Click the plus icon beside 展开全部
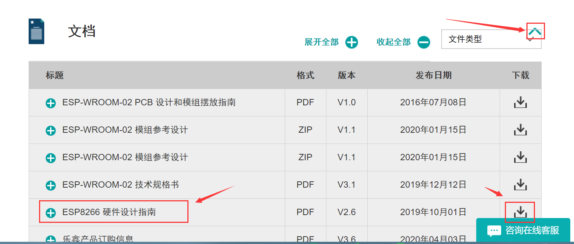Screen dimensions: 574x244 351,42
